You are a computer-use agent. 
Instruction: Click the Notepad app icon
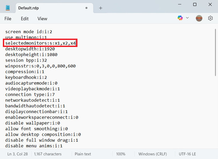[x=8, y=8]
